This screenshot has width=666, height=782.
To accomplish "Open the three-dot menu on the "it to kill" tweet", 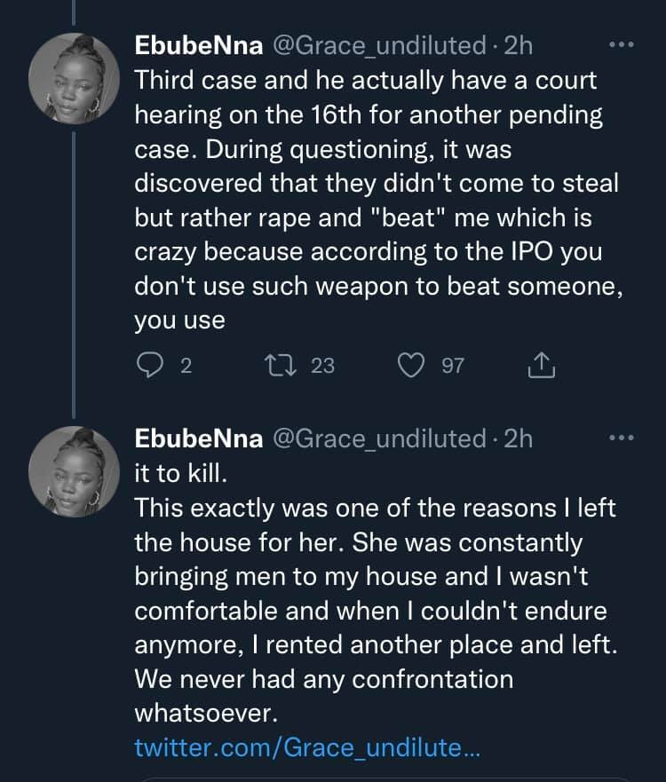I will click(x=621, y=438).
